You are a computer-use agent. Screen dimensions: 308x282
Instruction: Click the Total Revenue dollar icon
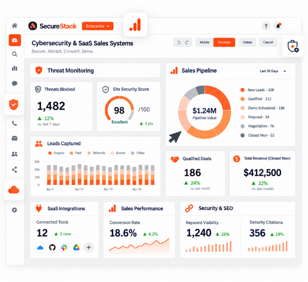point(236,159)
